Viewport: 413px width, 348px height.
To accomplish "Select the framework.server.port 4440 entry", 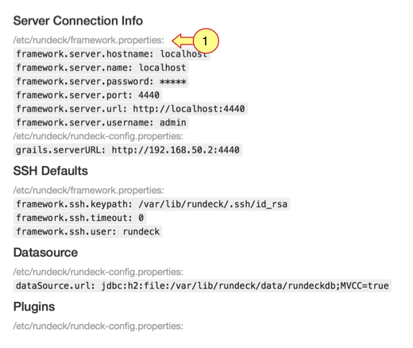I will click(87, 95).
